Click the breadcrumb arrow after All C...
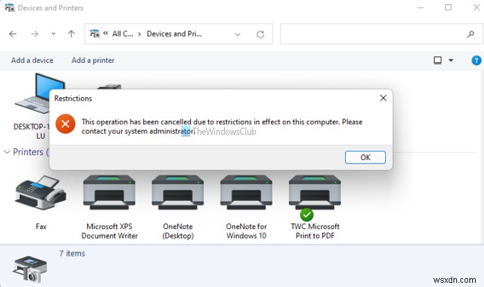Viewport: 484px width, 287px height. click(140, 34)
